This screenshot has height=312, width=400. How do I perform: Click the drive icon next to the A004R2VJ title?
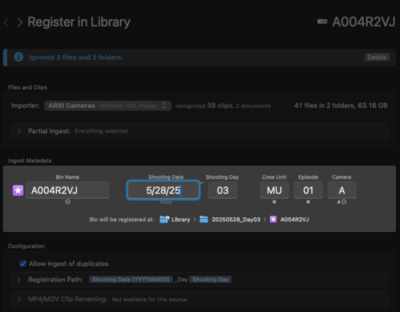coord(322,22)
